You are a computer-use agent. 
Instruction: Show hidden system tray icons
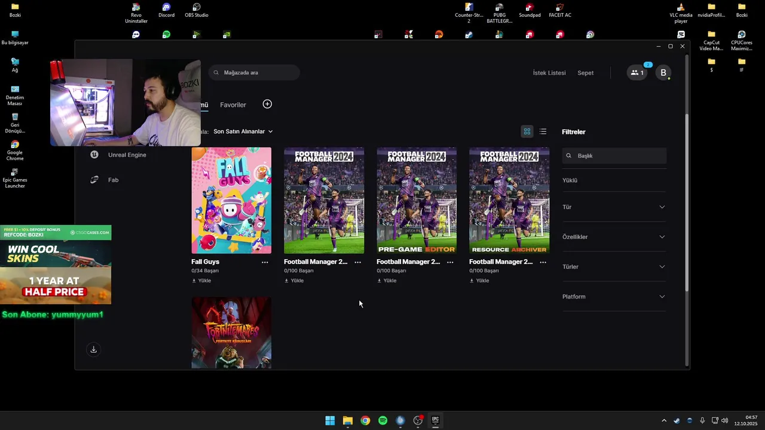click(663, 420)
